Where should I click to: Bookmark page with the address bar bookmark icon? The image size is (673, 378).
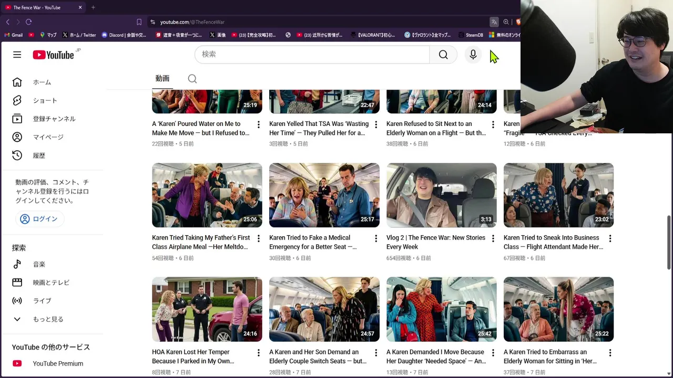point(139,22)
